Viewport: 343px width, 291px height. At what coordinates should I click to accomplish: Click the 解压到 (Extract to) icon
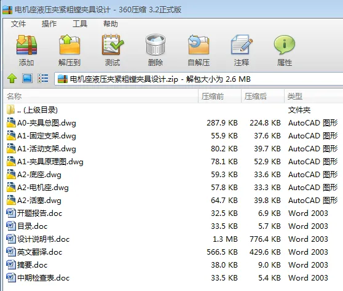[69, 45]
